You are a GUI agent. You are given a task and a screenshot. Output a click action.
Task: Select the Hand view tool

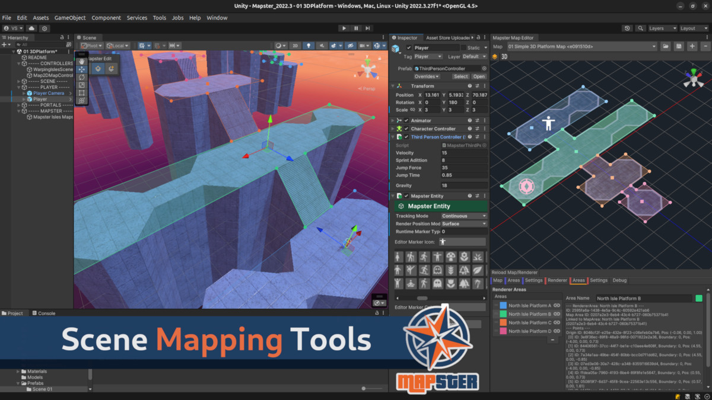click(x=82, y=62)
